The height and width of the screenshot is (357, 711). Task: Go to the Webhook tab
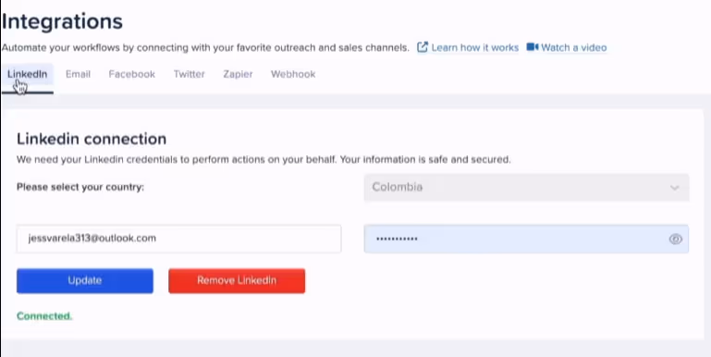point(293,74)
